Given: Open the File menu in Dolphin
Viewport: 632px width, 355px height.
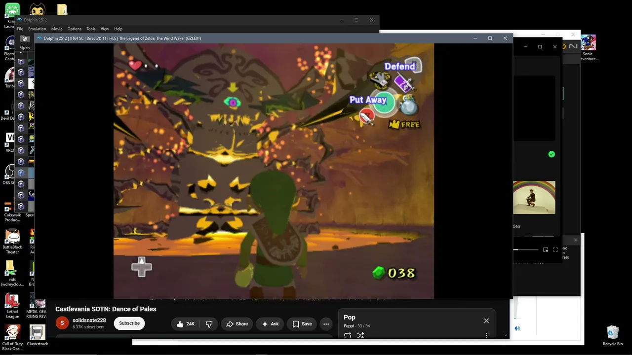Looking at the screenshot, I should pyautogui.click(x=20, y=29).
